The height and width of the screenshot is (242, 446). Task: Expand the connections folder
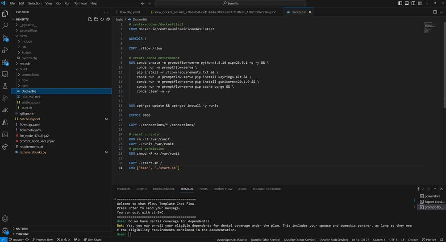[x=30, y=74]
